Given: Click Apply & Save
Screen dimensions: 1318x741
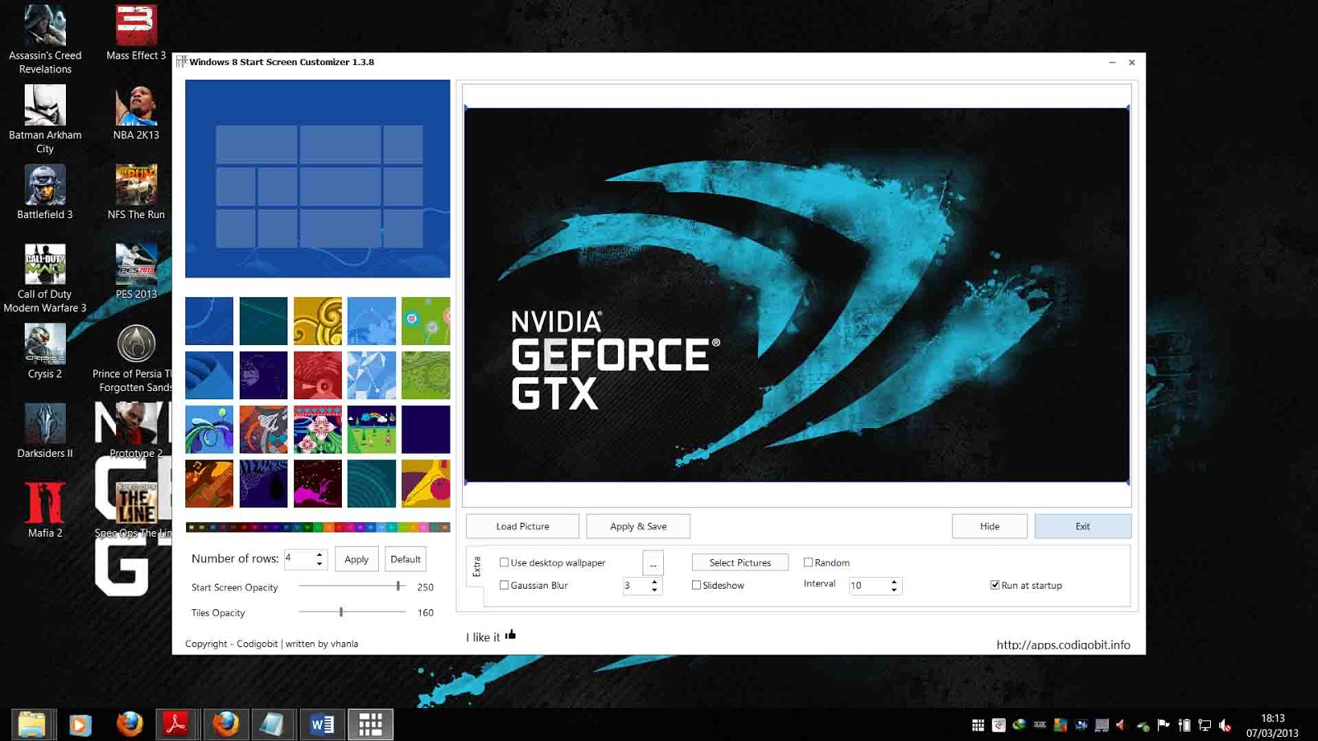Looking at the screenshot, I should pos(638,526).
